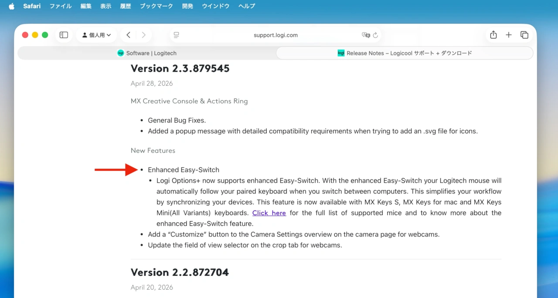Switch to the Software | Logitech tab
This screenshot has width=558, height=298.
(x=147, y=53)
